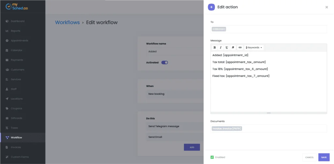Toggle the Activated workflow switch

[x=165, y=63]
